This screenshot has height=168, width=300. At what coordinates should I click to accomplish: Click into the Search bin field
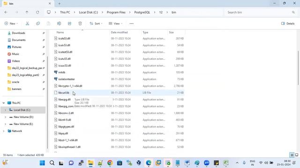(260, 12)
